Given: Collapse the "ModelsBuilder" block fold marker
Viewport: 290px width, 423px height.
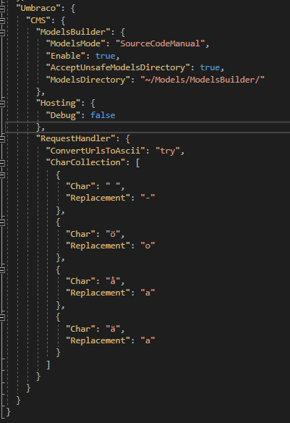Looking at the screenshot, I should 2,33.
